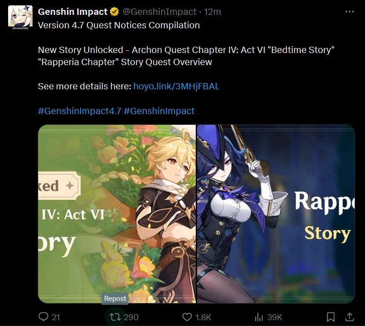Open the Genshin Impact Paimon profile avatar
The height and width of the screenshot is (326, 365).
20,18
